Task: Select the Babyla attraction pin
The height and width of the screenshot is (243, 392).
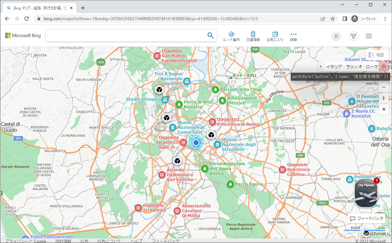Action: [372, 128]
